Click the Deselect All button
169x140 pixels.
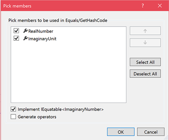pyautogui.click(x=145, y=74)
